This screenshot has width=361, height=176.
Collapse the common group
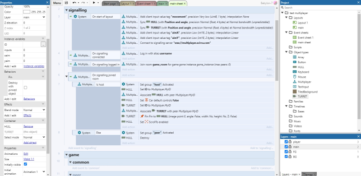pos(70,162)
